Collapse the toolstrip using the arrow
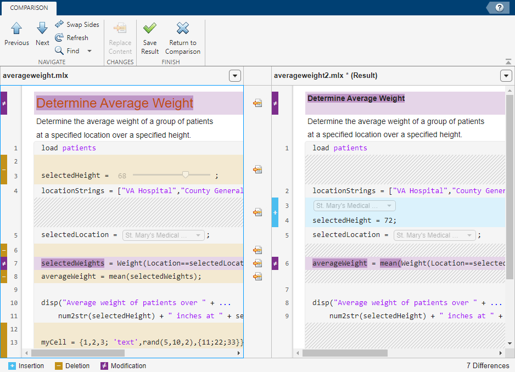 tap(508, 61)
